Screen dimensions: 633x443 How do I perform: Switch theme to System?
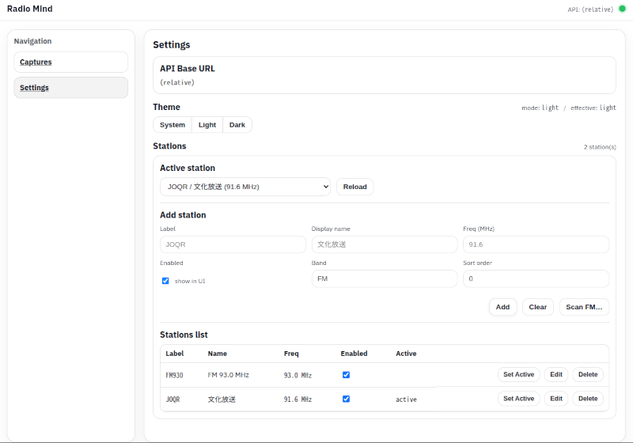pos(172,125)
